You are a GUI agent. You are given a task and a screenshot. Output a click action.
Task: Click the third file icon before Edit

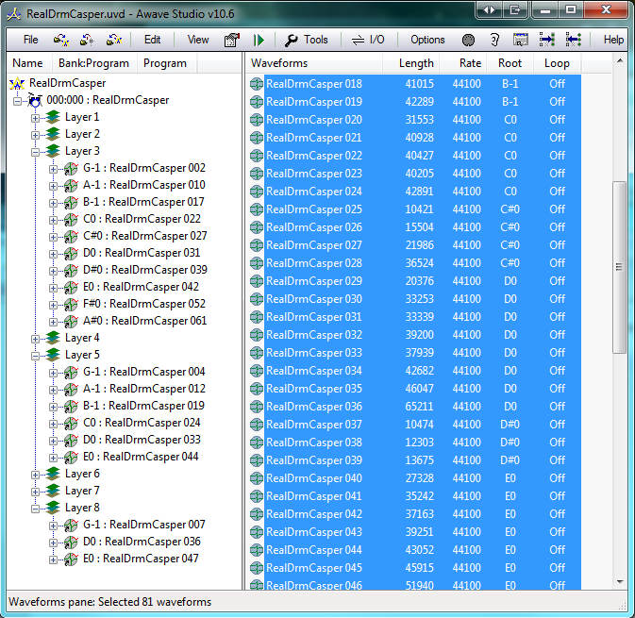(x=113, y=40)
